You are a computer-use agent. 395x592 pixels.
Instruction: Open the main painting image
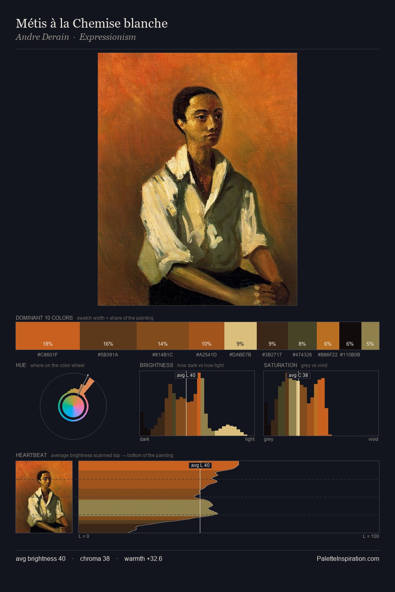pyautogui.click(x=197, y=179)
